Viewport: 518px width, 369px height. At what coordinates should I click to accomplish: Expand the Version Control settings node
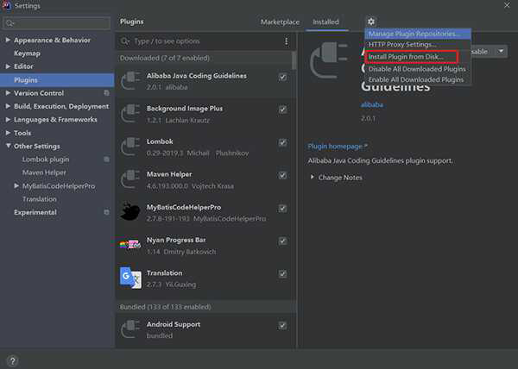[9, 93]
